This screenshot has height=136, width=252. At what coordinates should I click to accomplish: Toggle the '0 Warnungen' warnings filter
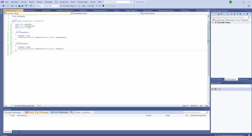click(x=42, y=112)
